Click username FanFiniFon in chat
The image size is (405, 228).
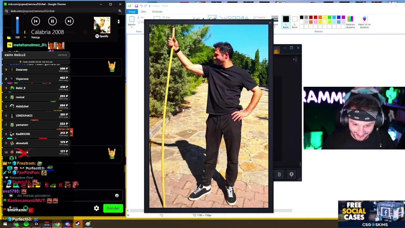click(28, 173)
